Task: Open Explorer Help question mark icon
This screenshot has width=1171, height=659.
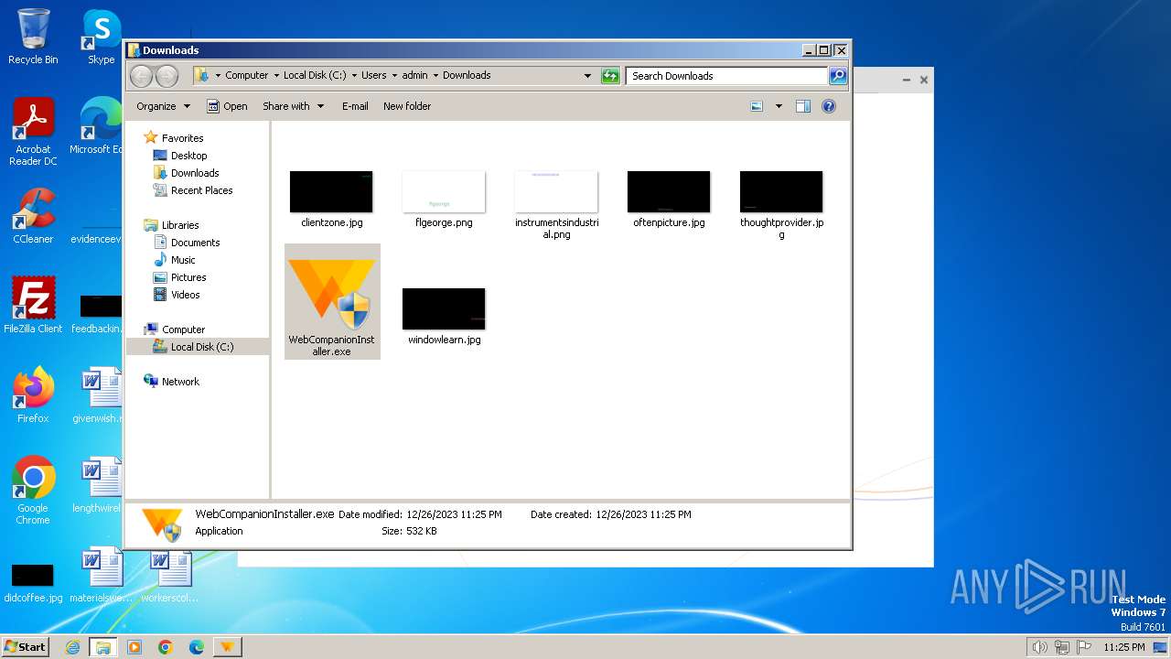Action: point(829,106)
